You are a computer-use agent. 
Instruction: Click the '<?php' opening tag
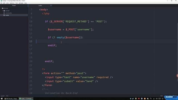click(x=46, y=14)
